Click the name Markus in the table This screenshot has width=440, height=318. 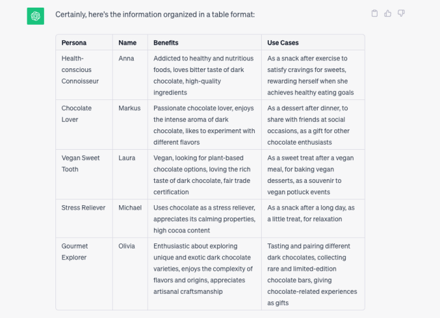point(129,108)
